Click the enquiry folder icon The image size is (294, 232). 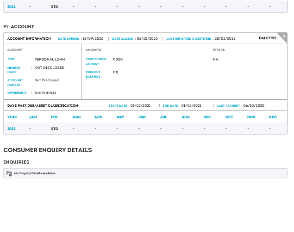9,173
